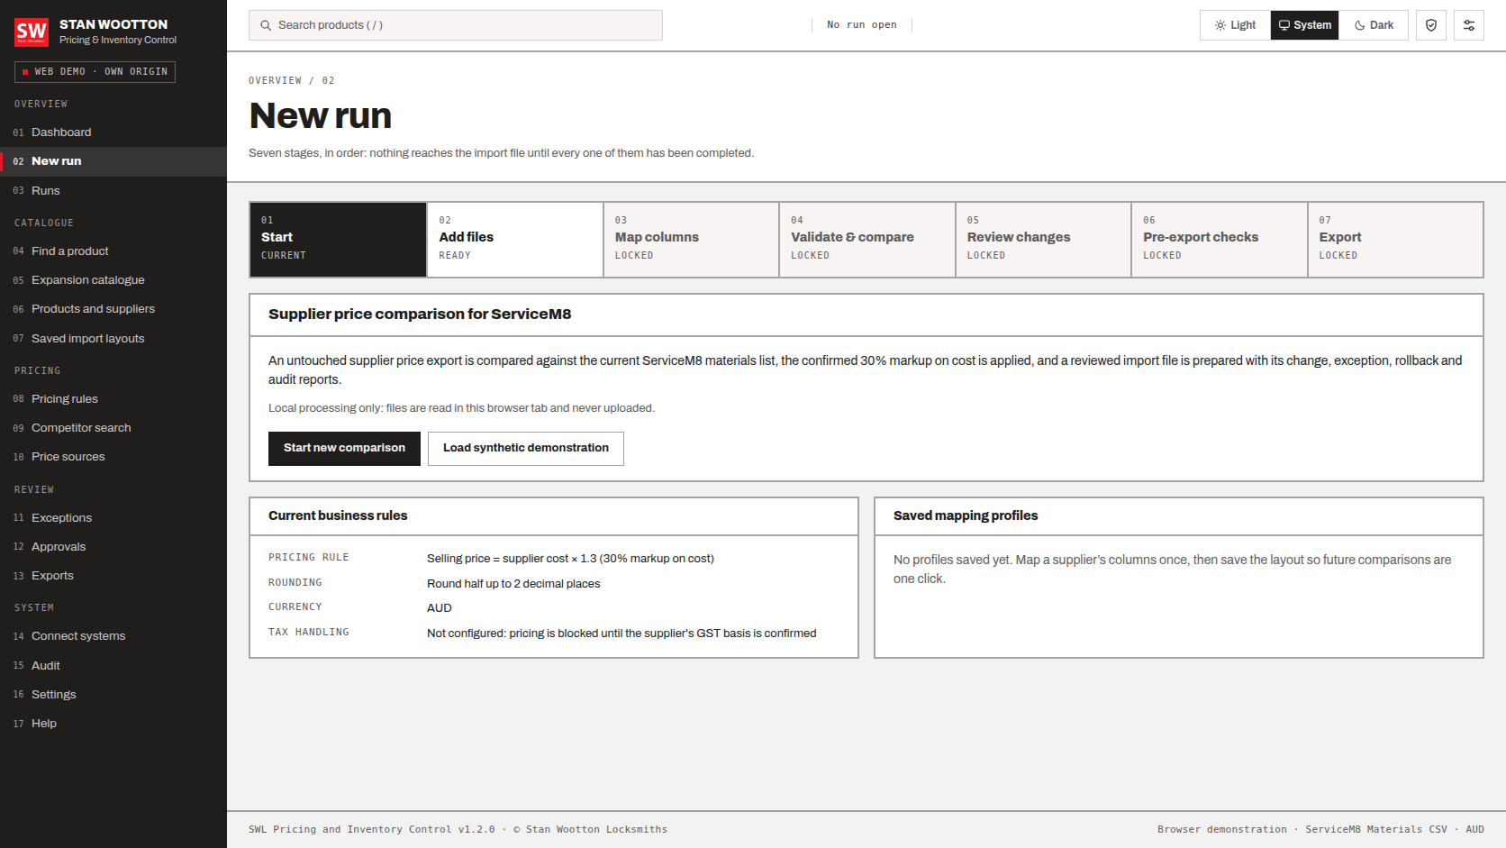Select stage 04 Validate & compare tab
Image resolution: width=1506 pixels, height=848 pixels.
click(866, 240)
